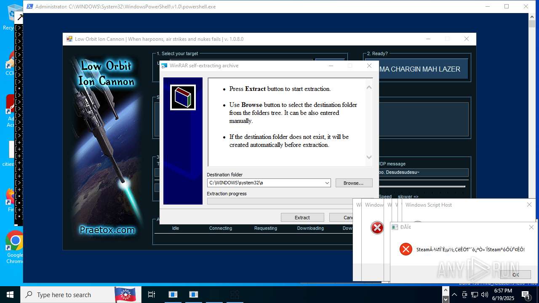The height and width of the screenshot is (303, 539).
Task: Click the Praetox.com link
Action: click(x=107, y=230)
